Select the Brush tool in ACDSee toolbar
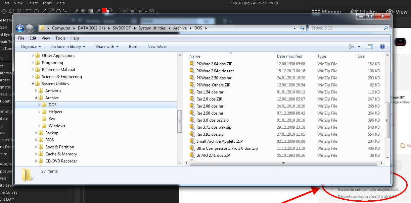The image size is (411, 203). [76, 11]
